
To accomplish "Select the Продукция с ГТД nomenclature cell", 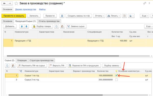I will [25, 43].
